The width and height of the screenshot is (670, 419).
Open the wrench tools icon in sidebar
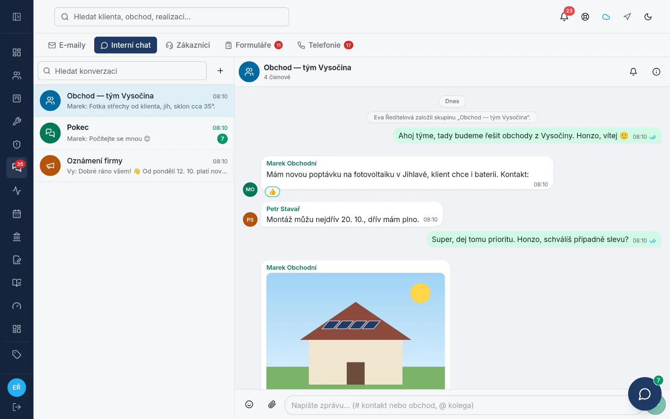coord(17,122)
